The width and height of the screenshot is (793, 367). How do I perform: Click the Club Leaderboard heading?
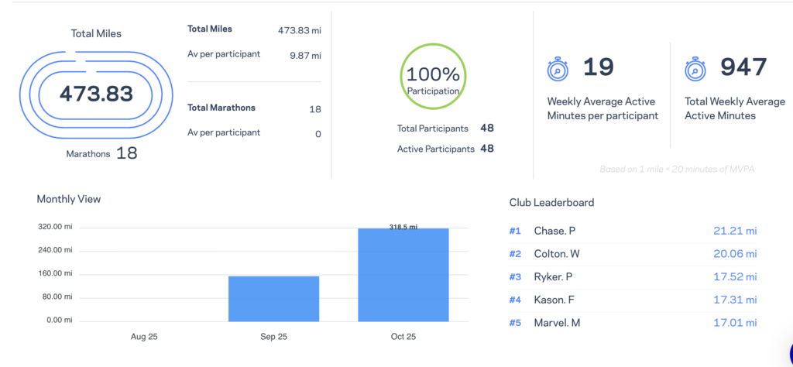(551, 202)
